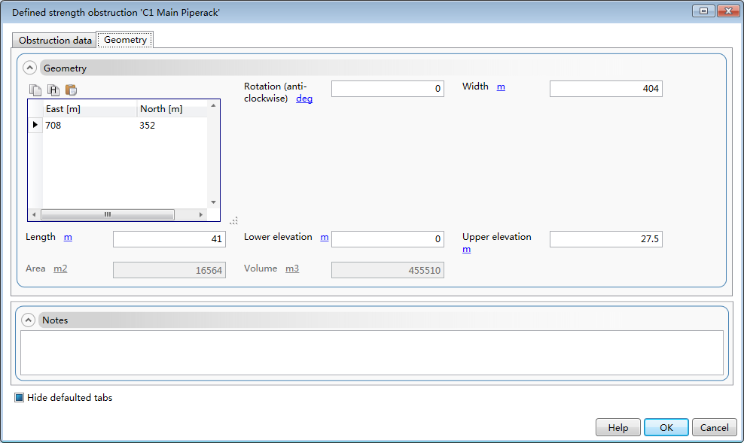This screenshot has height=443, width=744.
Task: Collapse the Geometry section
Action: (x=29, y=68)
